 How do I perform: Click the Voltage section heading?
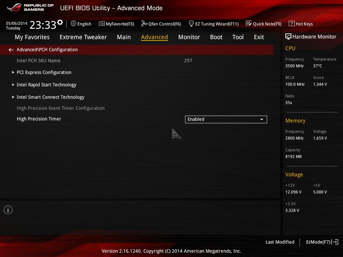294,175
